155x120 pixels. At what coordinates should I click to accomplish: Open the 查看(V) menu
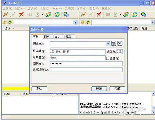(x=94, y=8)
